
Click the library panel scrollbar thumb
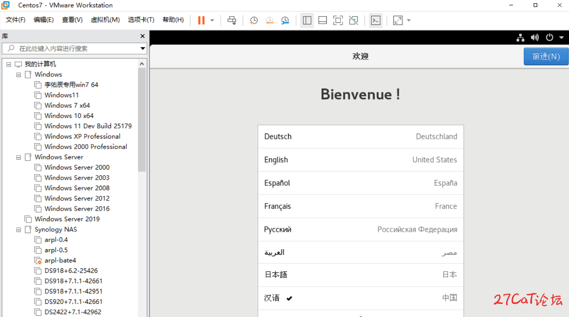[142, 120]
